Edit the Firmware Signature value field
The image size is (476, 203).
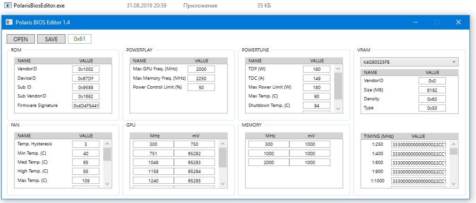(86, 106)
